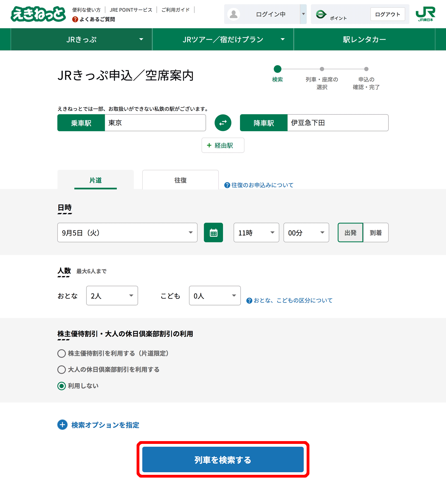The image size is (446, 479).
Task: Open the 駅レンタカー menu item
Action: point(364,39)
